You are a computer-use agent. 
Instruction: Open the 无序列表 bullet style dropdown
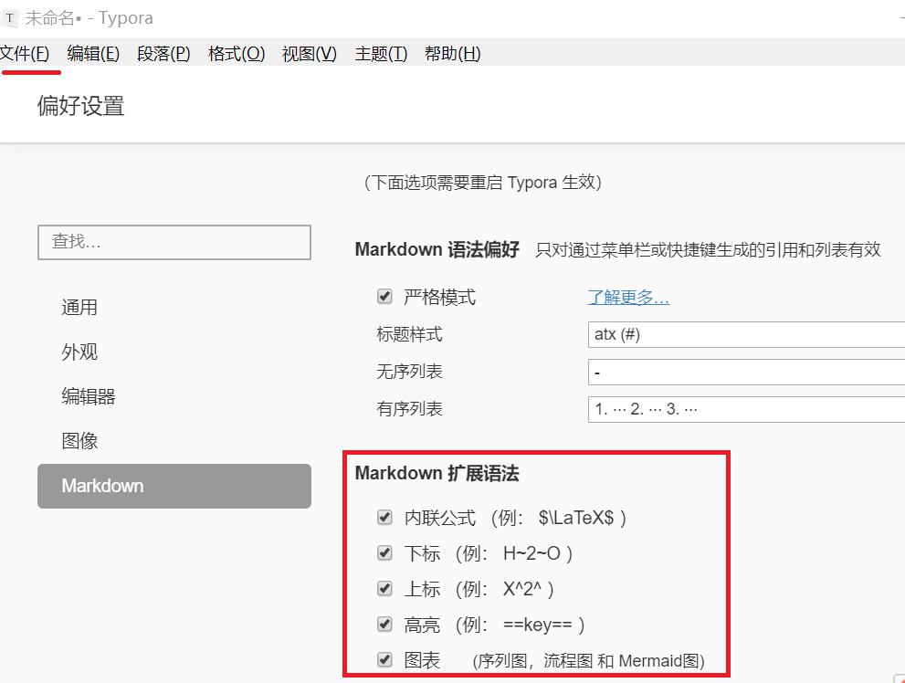(746, 372)
